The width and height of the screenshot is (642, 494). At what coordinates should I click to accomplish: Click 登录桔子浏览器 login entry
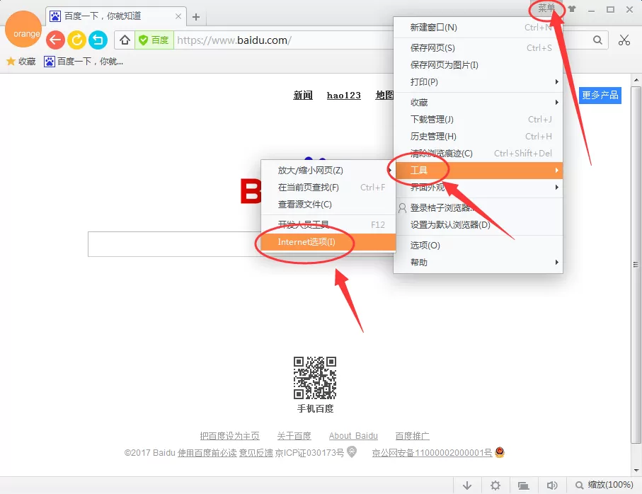pos(478,208)
